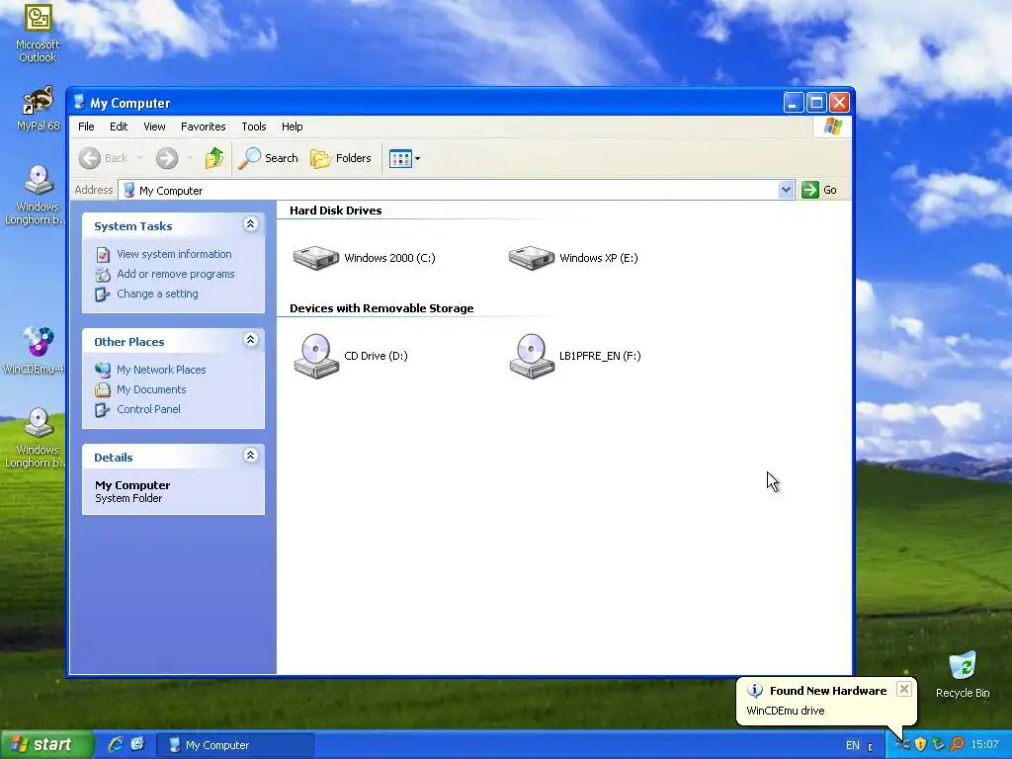Open the View menu
Viewport: 1012px width, 759px height.
pos(154,126)
